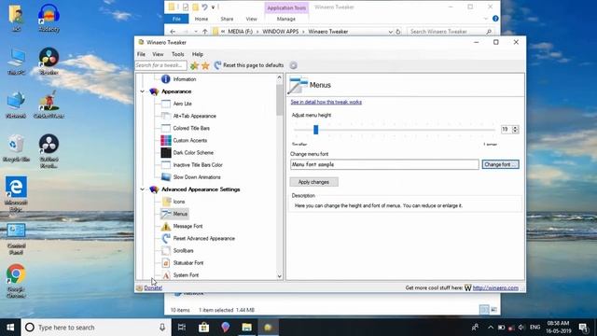Click the Menu font sample field

click(x=384, y=164)
